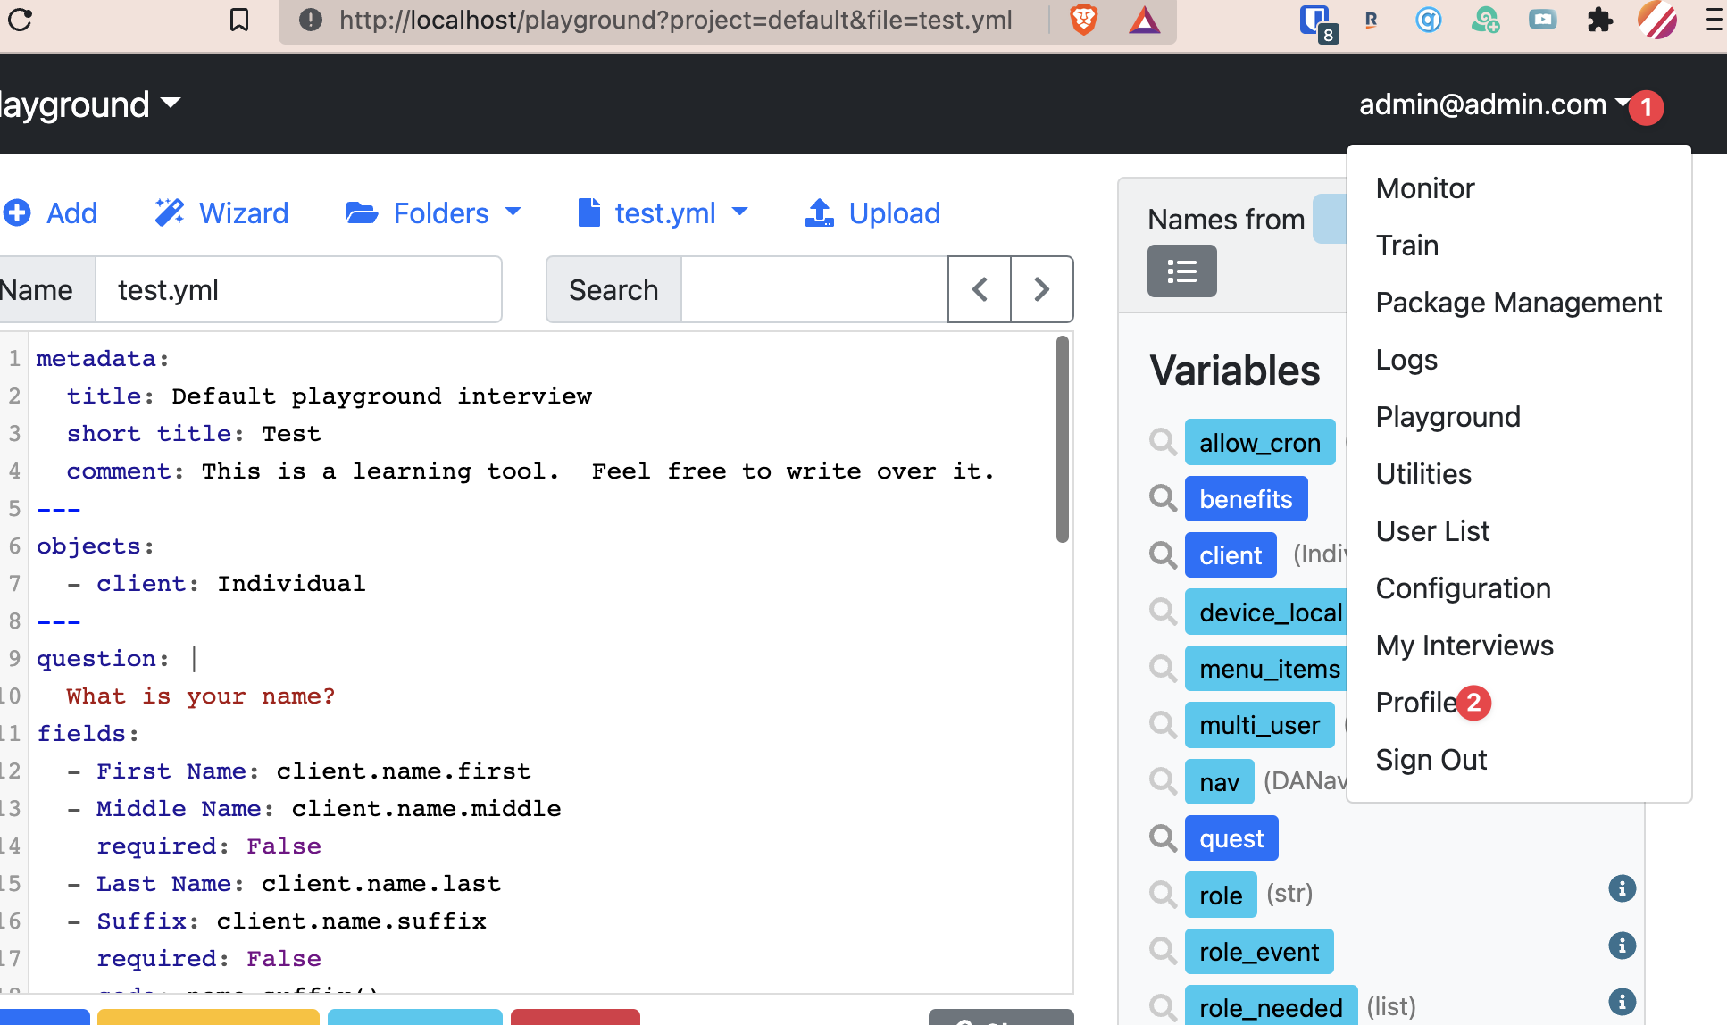This screenshot has height=1025, width=1727.
Task: Click Sign Out button
Action: [1431, 760]
